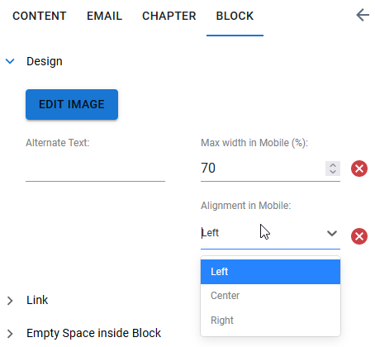Screen dimensions: 375x347
Task: Click the EDIT IMAGE button
Action: (x=72, y=104)
